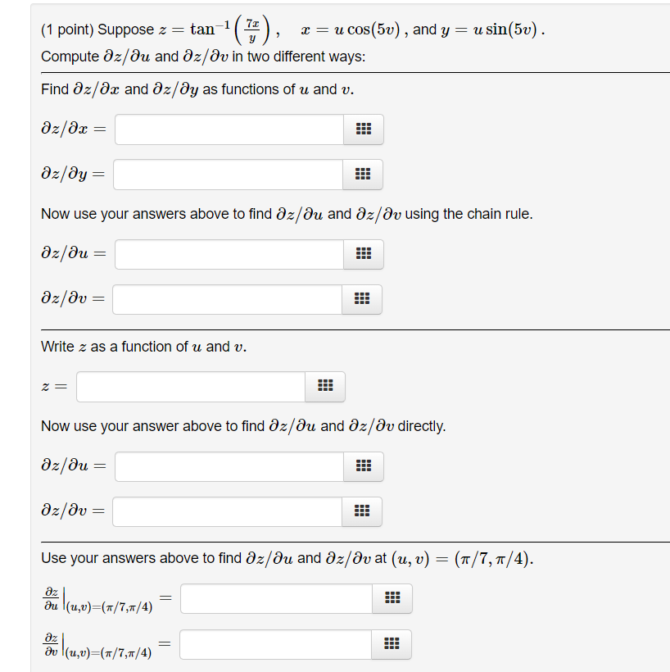
Task: Open the equation editor for ∂z/∂y
Action: (x=362, y=174)
